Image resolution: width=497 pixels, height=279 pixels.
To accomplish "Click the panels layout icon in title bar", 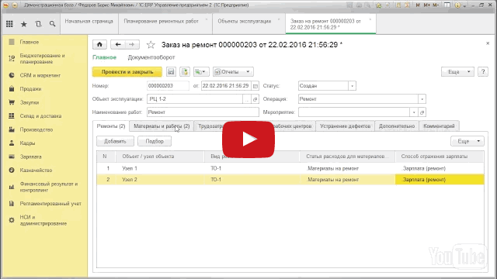I will (447, 5).
